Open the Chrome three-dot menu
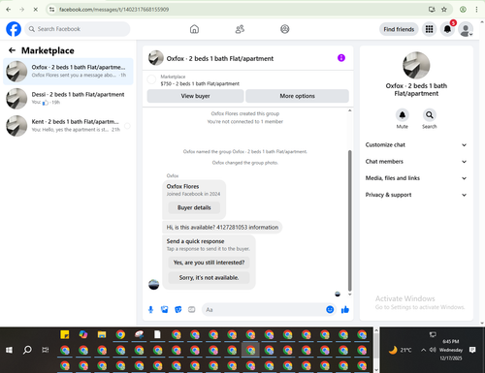Screen dimensions: 485x373 [476, 10]
